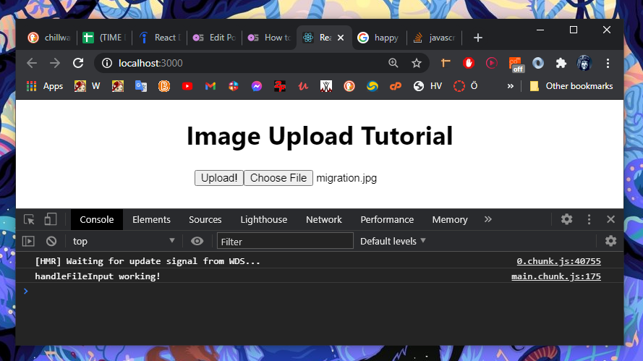The height and width of the screenshot is (361, 643).
Task: Open the Other bookmarks folder
Action: [x=571, y=86]
